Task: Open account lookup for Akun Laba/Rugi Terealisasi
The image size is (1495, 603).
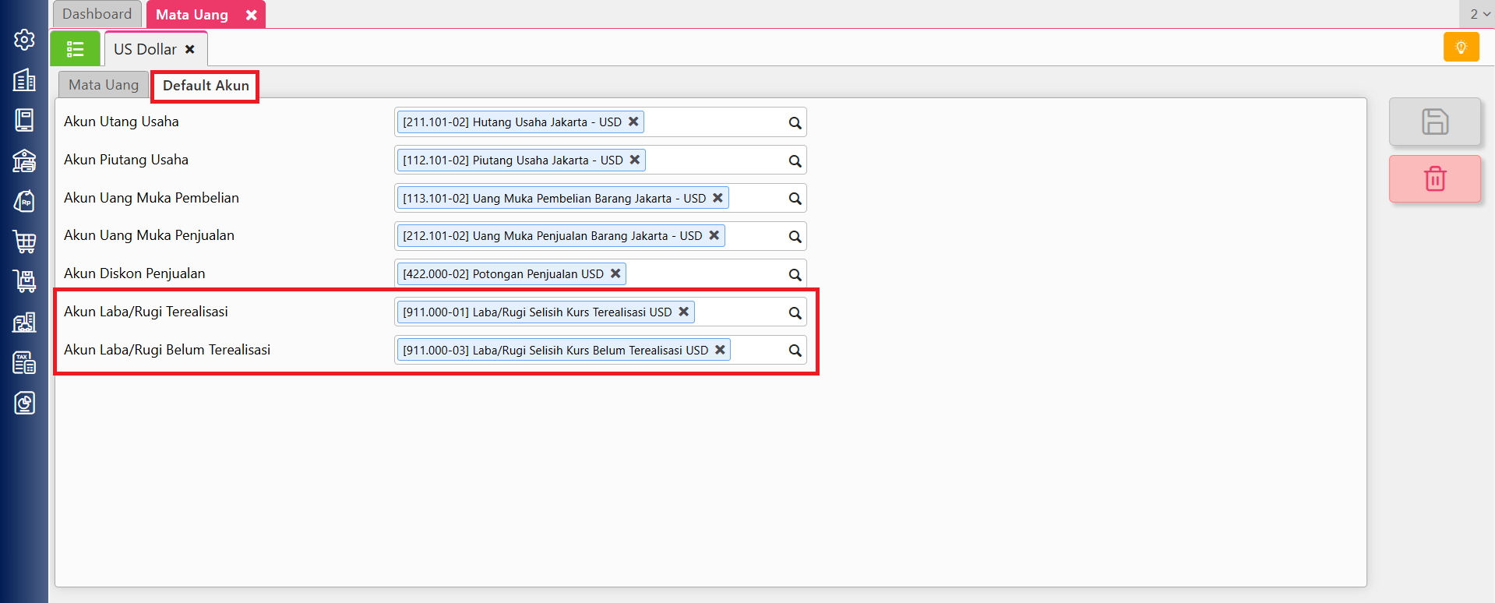Action: click(795, 313)
